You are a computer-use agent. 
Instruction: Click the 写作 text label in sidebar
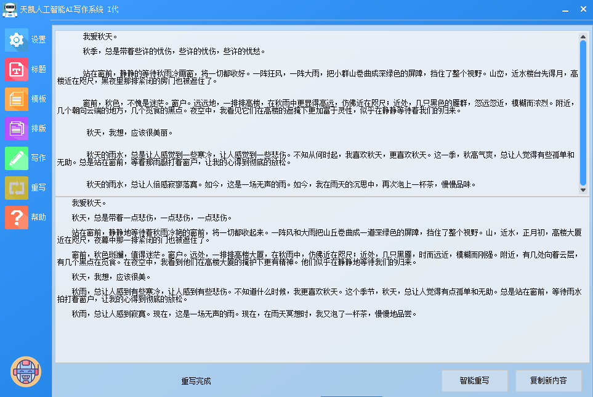click(x=39, y=158)
